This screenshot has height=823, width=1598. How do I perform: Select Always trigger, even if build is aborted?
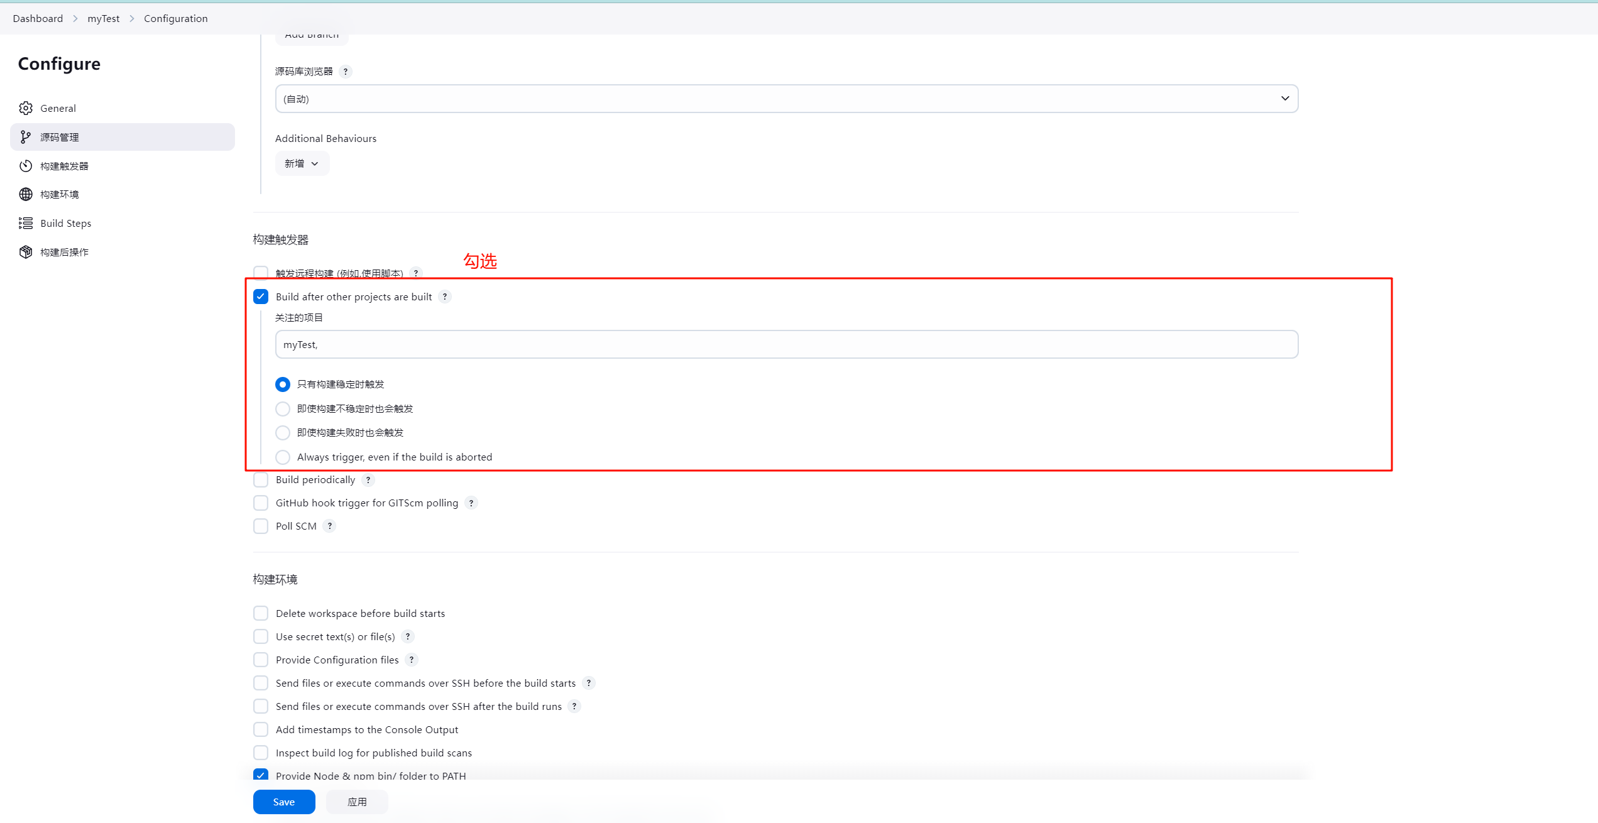(x=283, y=457)
